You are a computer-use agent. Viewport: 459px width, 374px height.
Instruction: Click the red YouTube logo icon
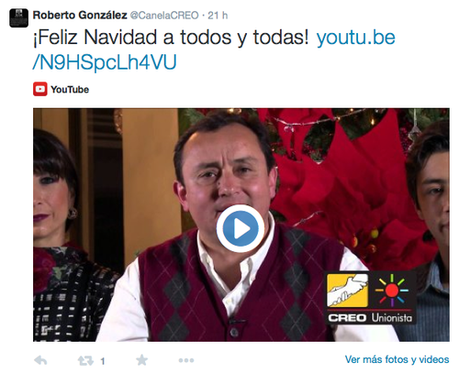click(40, 89)
